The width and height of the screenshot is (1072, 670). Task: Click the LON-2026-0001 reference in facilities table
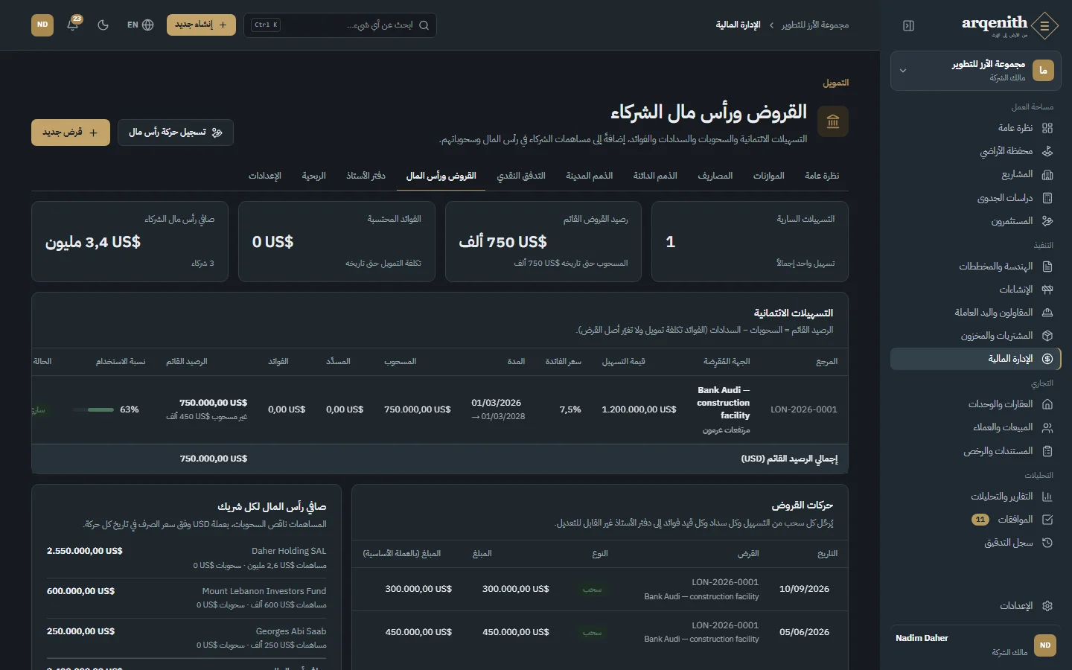pos(804,409)
